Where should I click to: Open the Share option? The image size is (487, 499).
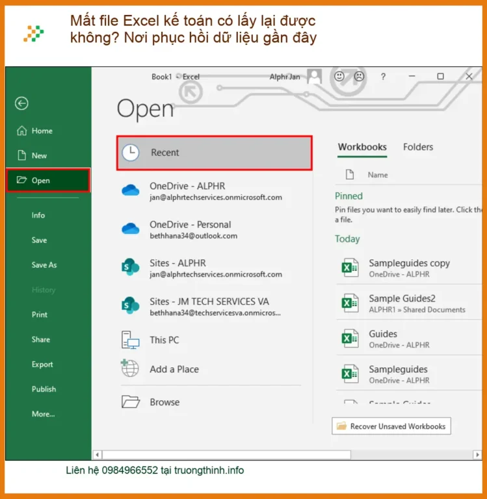(41, 340)
